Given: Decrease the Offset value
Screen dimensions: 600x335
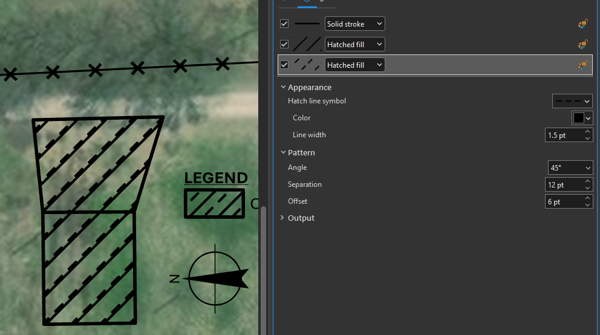Looking at the screenshot, I should pos(588,205).
